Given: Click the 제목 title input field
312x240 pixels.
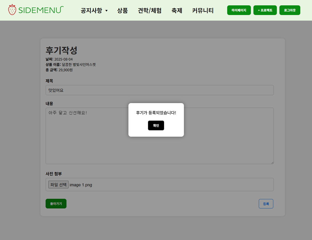Looking at the screenshot, I should pos(160,90).
